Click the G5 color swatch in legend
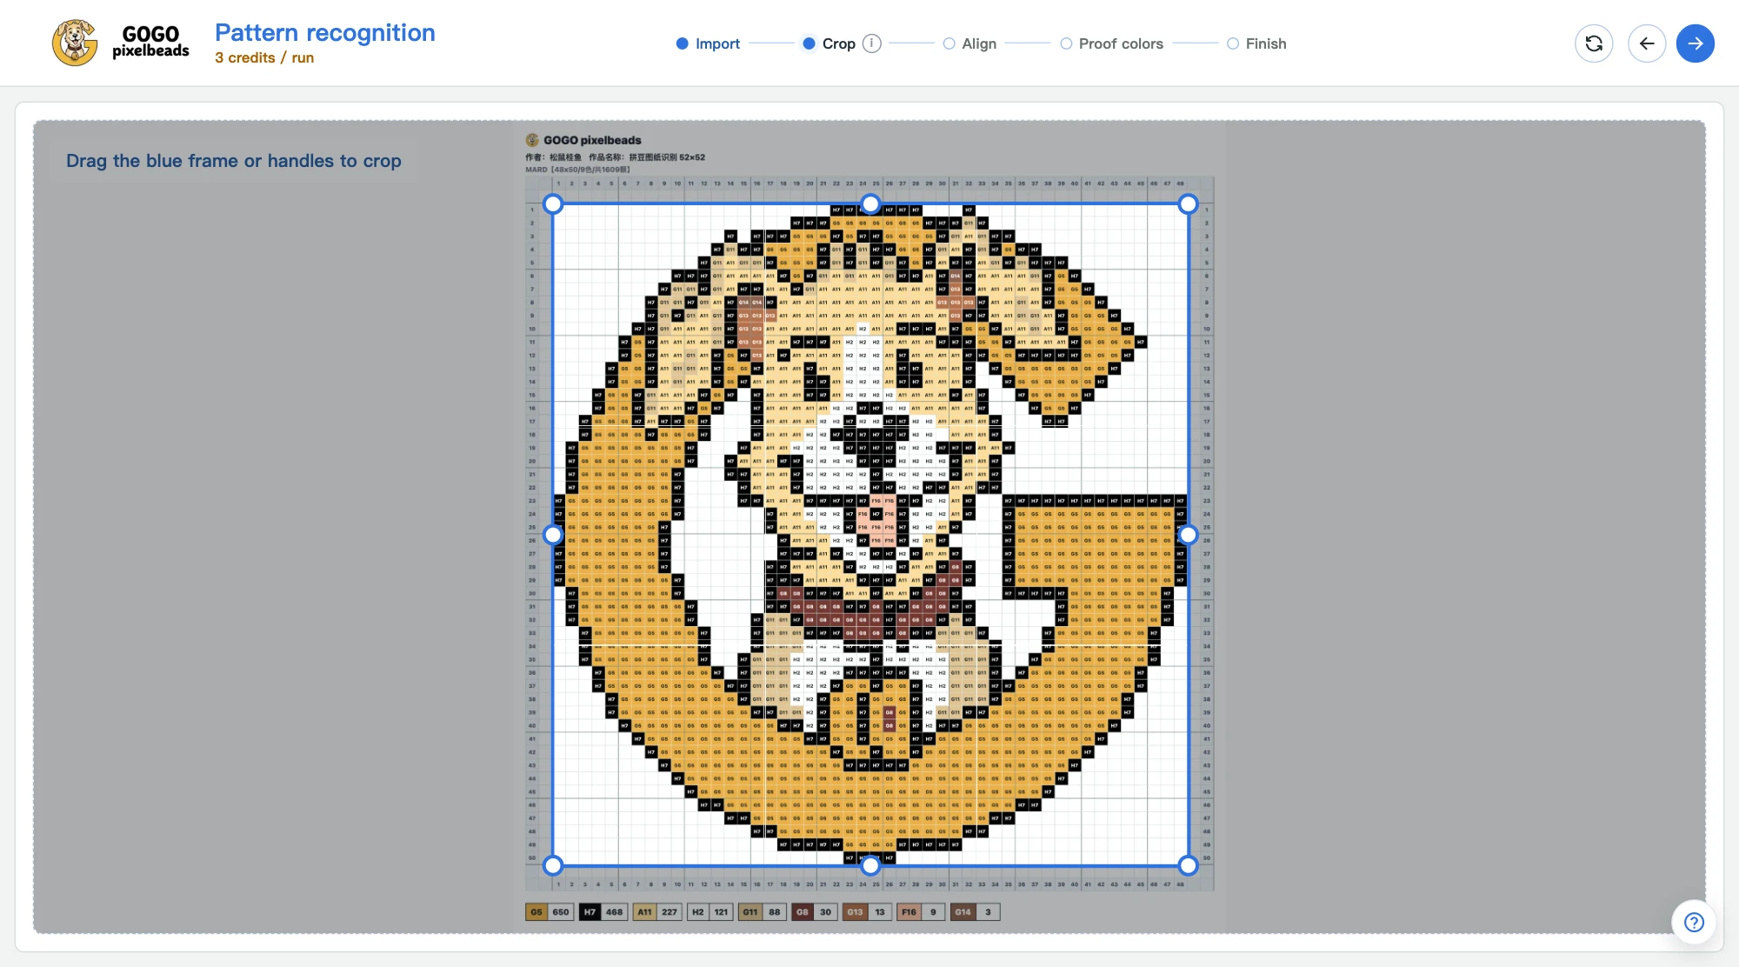The image size is (1739, 967). tap(536, 912)
